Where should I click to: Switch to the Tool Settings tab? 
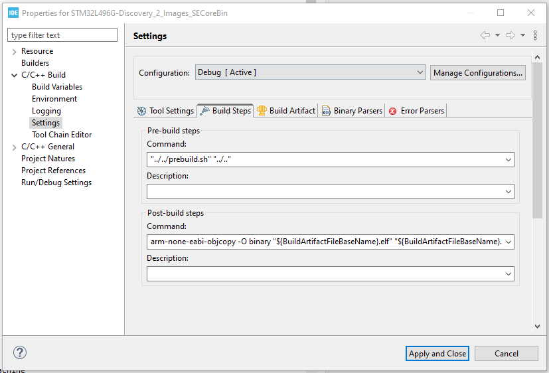[165, 111]
